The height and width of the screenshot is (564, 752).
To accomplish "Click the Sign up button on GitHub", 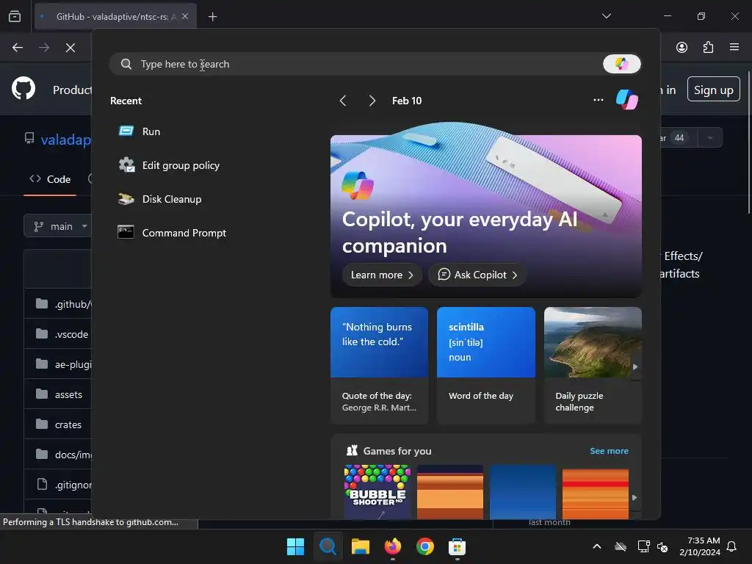I will [x=713, y=90].
